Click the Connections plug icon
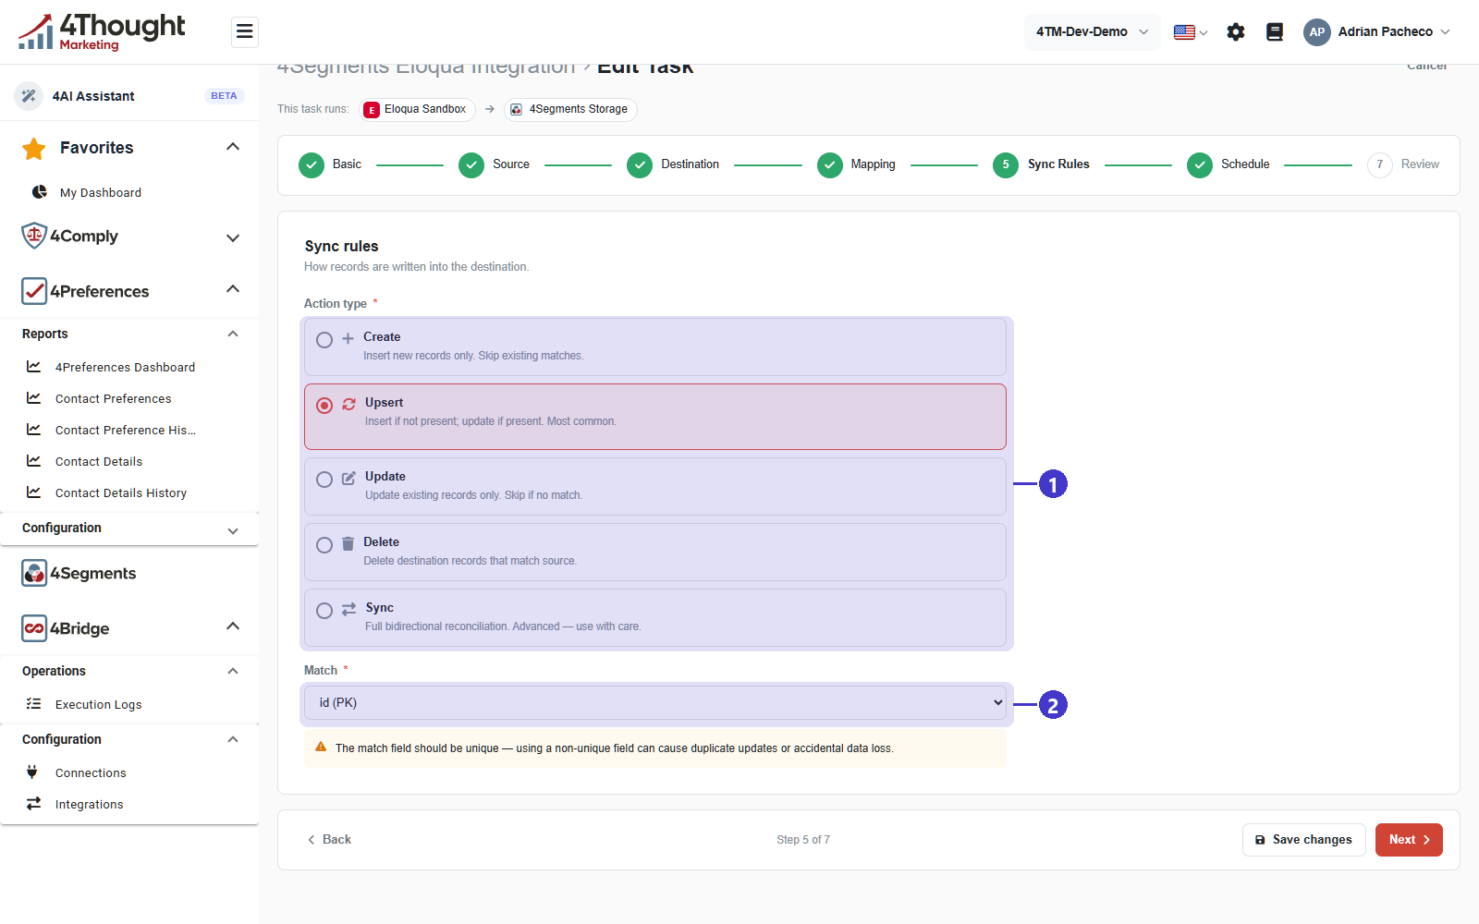The image size is (1479, 924). coord(32,772)
